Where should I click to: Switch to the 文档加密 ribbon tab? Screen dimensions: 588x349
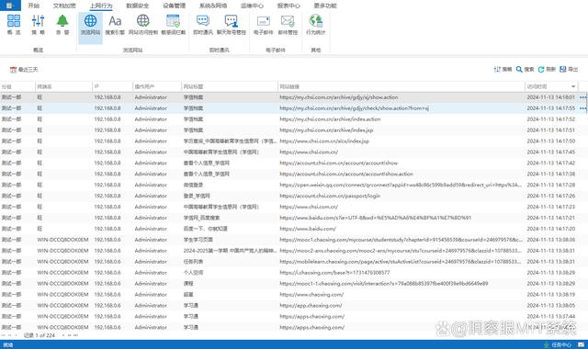click(x=64, y=6)
